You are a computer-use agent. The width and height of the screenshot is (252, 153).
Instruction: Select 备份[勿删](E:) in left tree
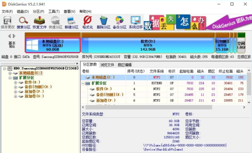click(x=38, y=87)
